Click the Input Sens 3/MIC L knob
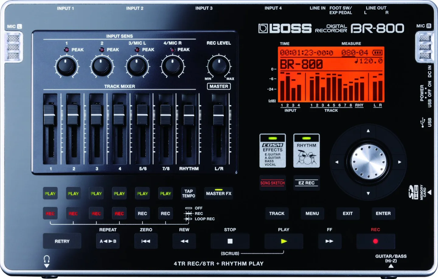Screen dimensions: 438x279 point(137,66)
